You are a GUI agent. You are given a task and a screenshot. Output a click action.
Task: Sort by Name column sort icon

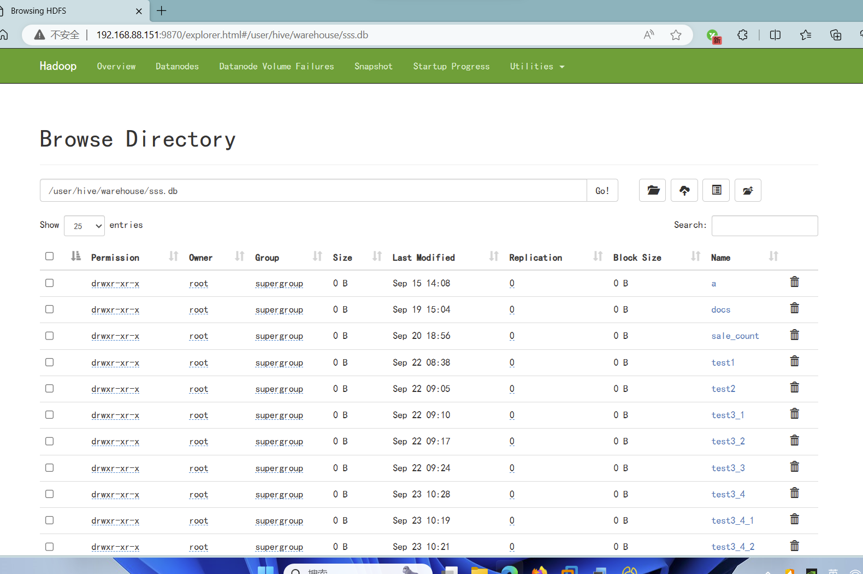[773, 256]
